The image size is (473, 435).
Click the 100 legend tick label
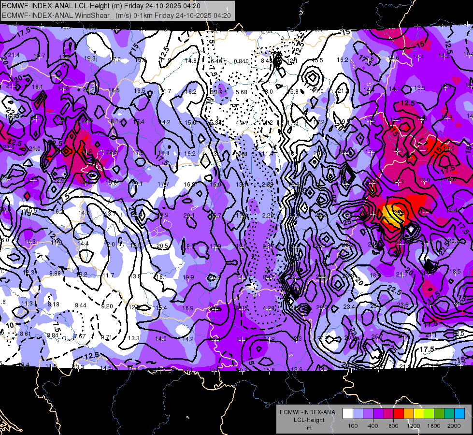tap(353, 426)
